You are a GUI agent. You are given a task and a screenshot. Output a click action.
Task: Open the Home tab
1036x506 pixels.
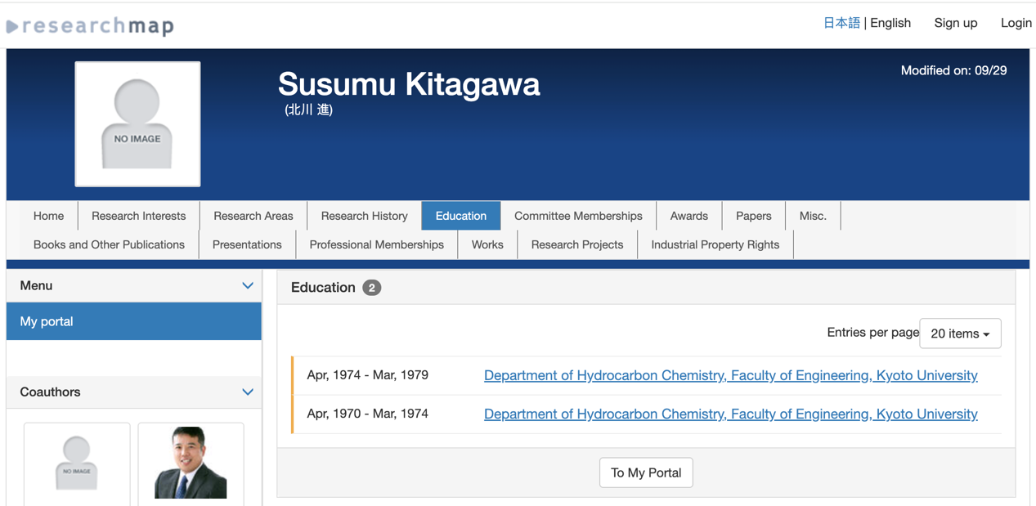[x=48, y=216]
